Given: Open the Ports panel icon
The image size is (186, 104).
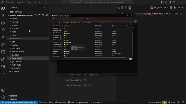Looking at the screenshot, I should pyautogui.click(x=126, y=8).
